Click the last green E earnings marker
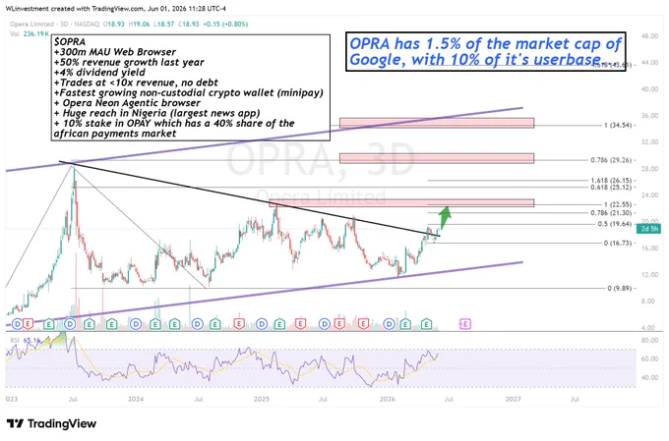The width and height of the screenshot is (669, 441). pos(427,324)
